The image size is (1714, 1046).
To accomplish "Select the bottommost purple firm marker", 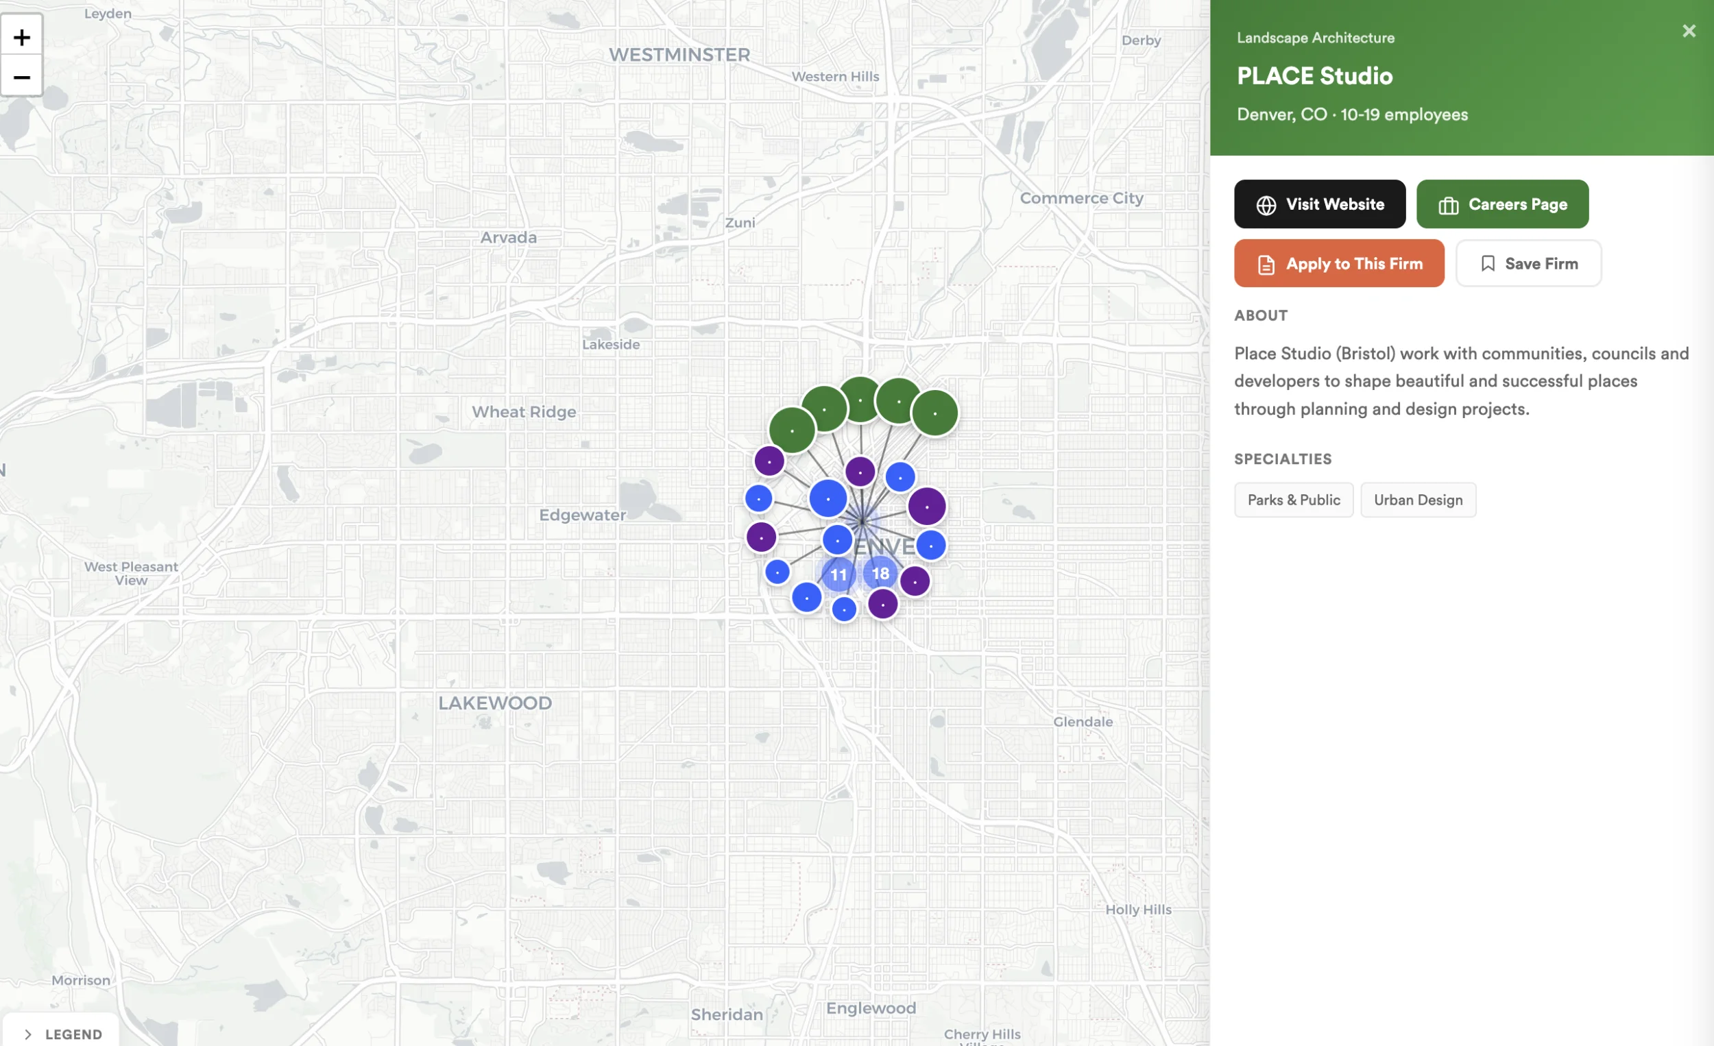I will click(x=883, y=605).
